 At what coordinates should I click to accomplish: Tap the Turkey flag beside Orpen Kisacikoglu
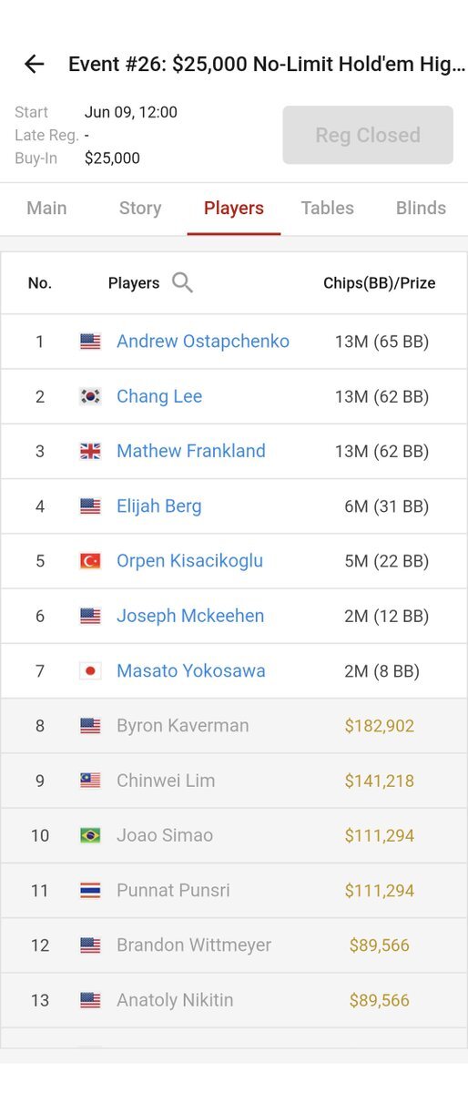[x=90, y=561]
